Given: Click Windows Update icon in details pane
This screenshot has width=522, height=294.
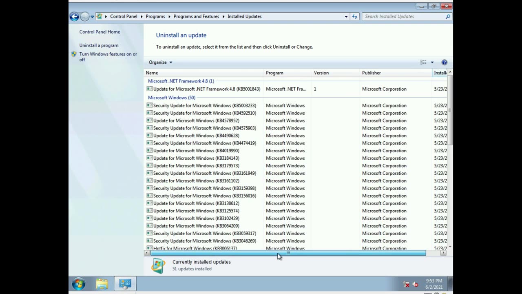Looking at the screenshot, I should [x=158, y=266].
